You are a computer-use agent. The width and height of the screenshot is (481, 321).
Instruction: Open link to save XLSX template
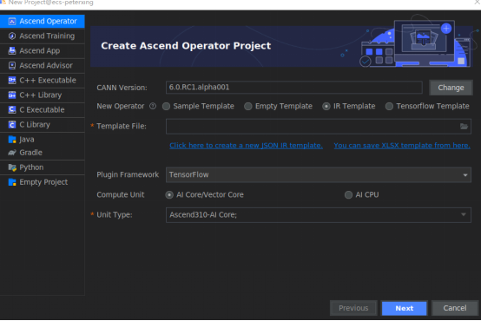(x=402, y=146)
